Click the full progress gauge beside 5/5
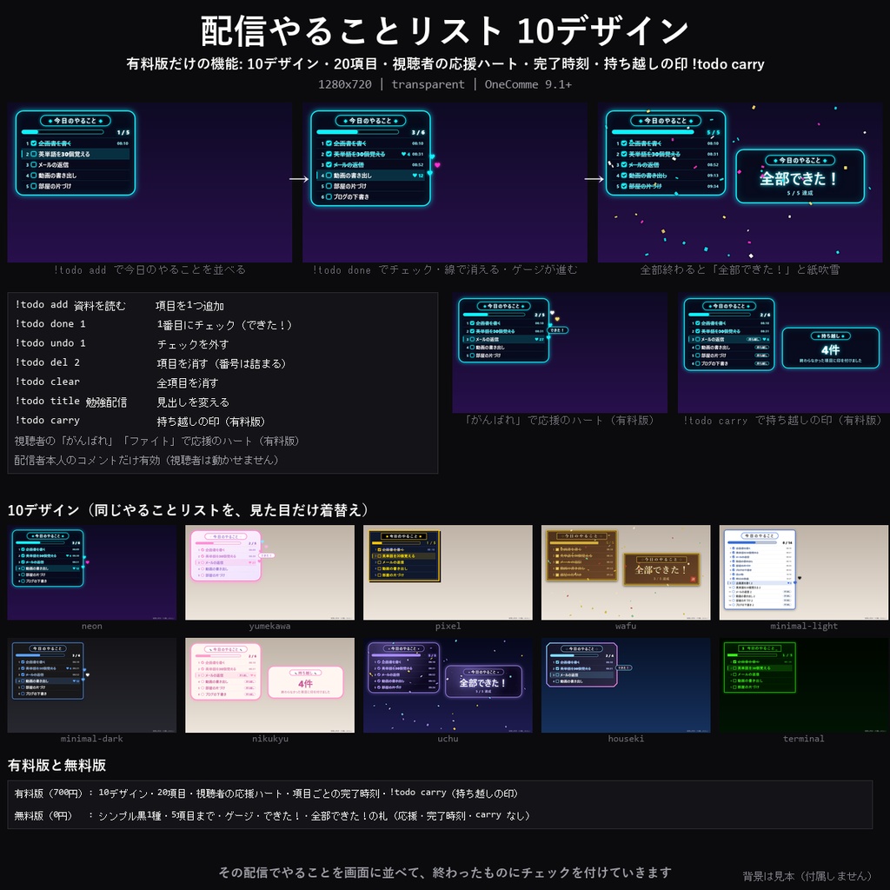Viewport: 890px width, 890px height. pos(654,132)
